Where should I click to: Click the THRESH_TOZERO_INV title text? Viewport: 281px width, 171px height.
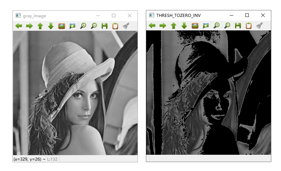pyautogui.click(x=178, y=16)
